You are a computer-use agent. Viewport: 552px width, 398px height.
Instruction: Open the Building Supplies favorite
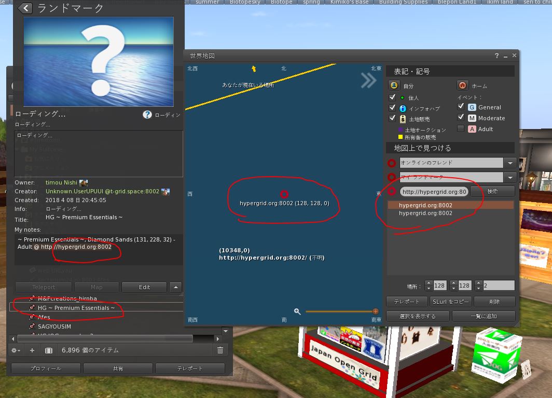pos(404,2)
